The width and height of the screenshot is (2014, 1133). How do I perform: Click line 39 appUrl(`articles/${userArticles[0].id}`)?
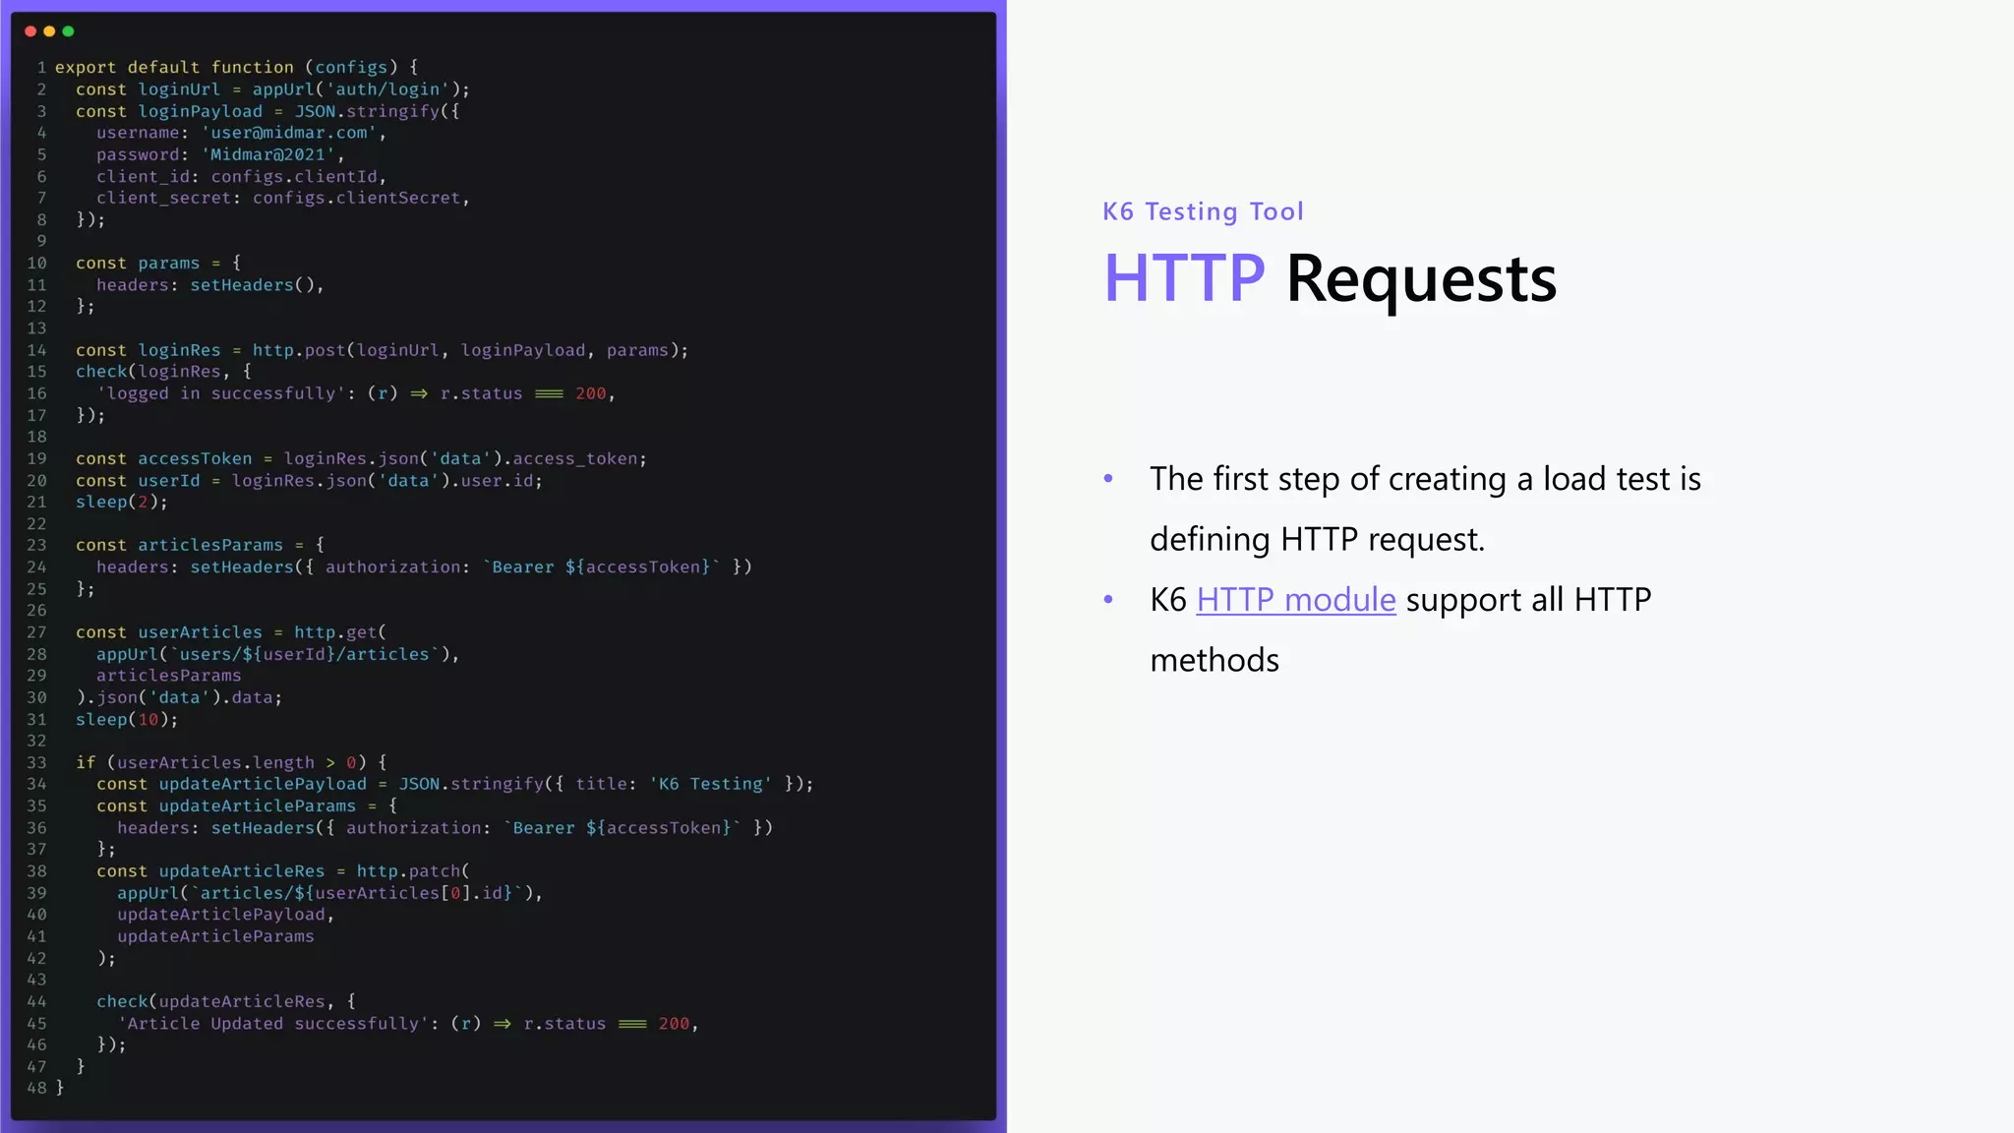pos(329,893)
